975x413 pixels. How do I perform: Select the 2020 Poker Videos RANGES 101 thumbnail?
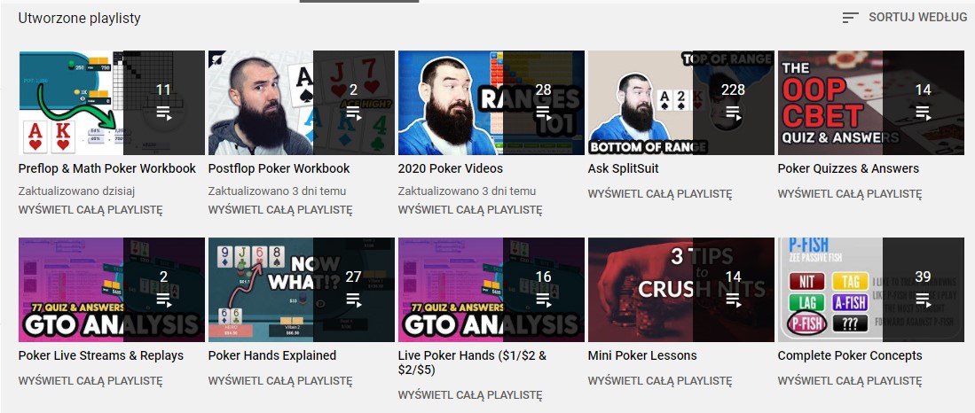491,103
